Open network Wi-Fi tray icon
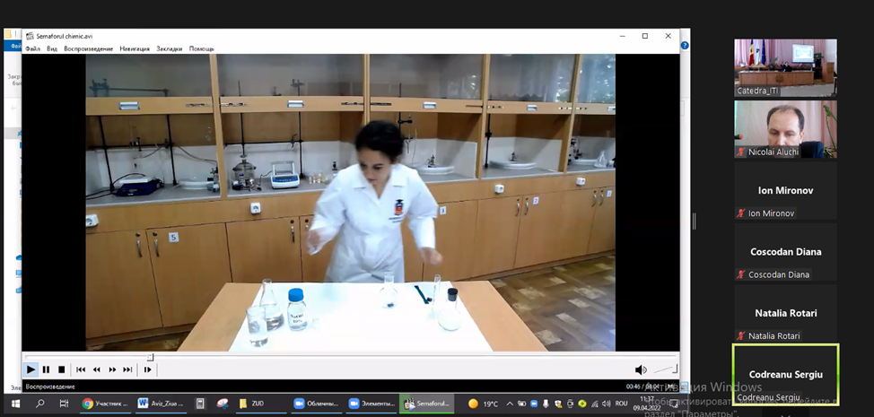This screenshot has height=417, width=874. [595, 404]
